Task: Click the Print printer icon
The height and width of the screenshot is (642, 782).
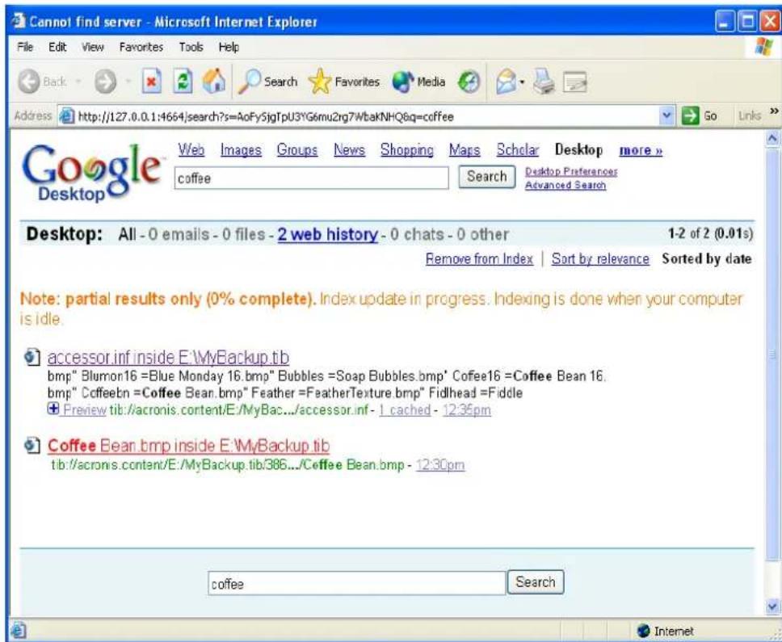Action: tap(544, 82)
